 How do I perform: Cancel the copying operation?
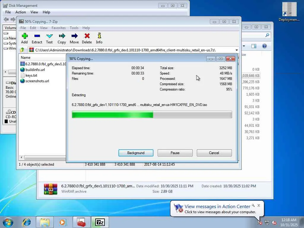214,153
